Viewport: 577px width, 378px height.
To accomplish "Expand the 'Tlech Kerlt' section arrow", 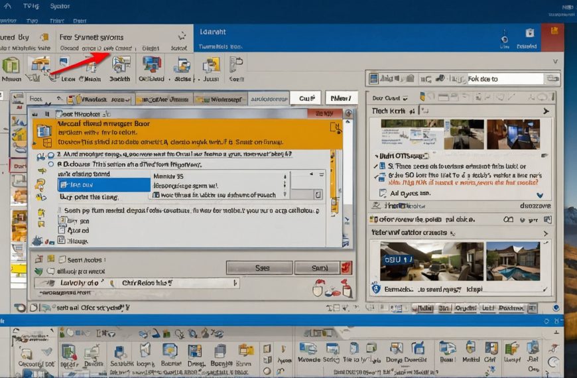I will point(546,111).
